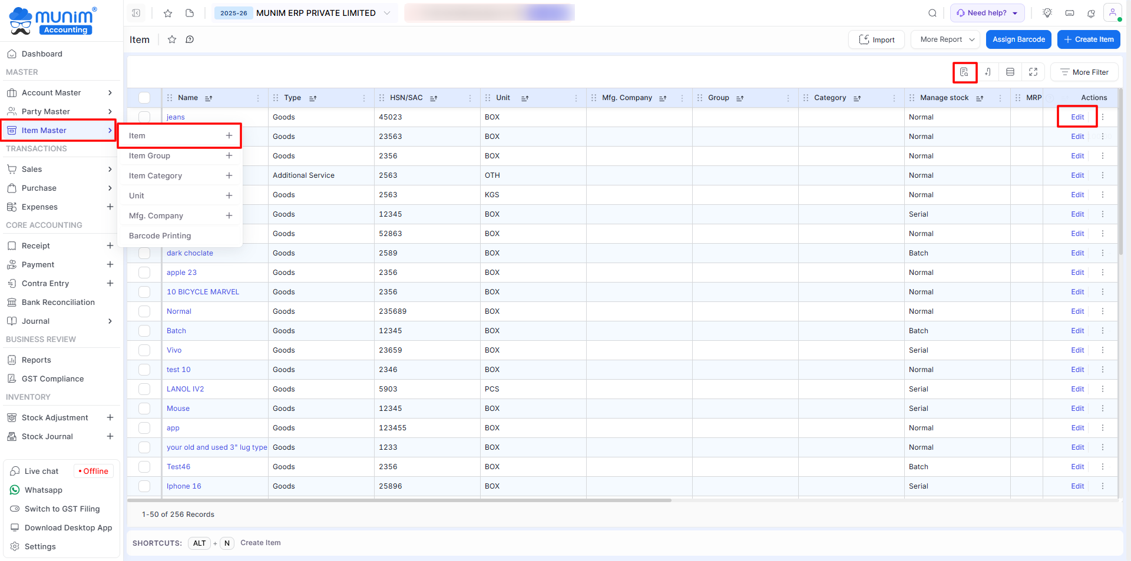Expand the Need help? dropdown

987,13
